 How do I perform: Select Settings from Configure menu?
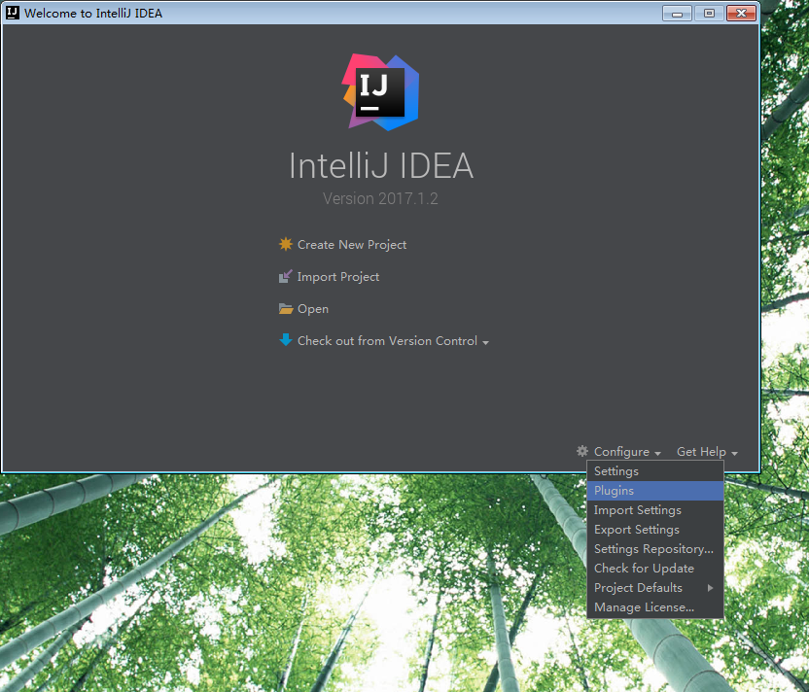point(654,471)
